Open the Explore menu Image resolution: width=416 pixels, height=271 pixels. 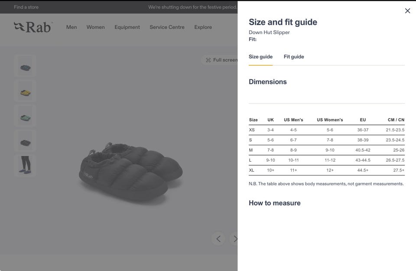pos(203,27)
